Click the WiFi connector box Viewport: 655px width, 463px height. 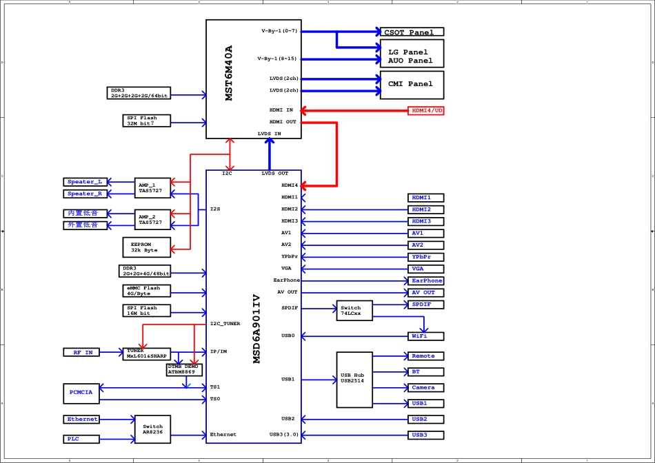pos(426,336)
